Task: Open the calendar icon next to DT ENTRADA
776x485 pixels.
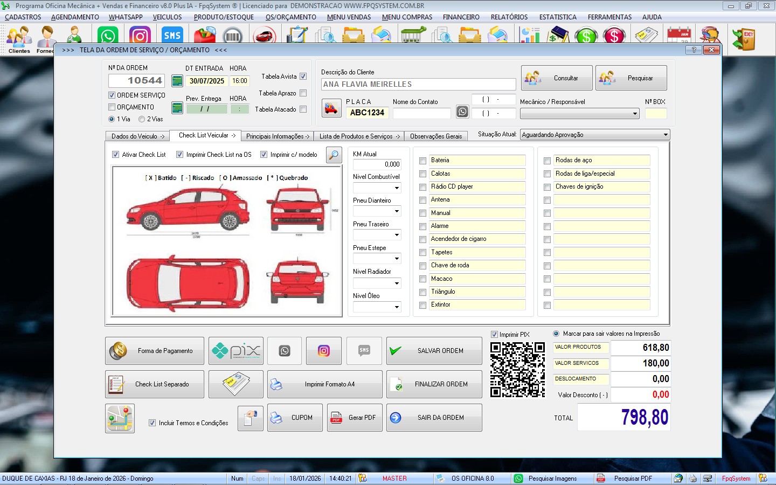Action: tap(177, 81)
